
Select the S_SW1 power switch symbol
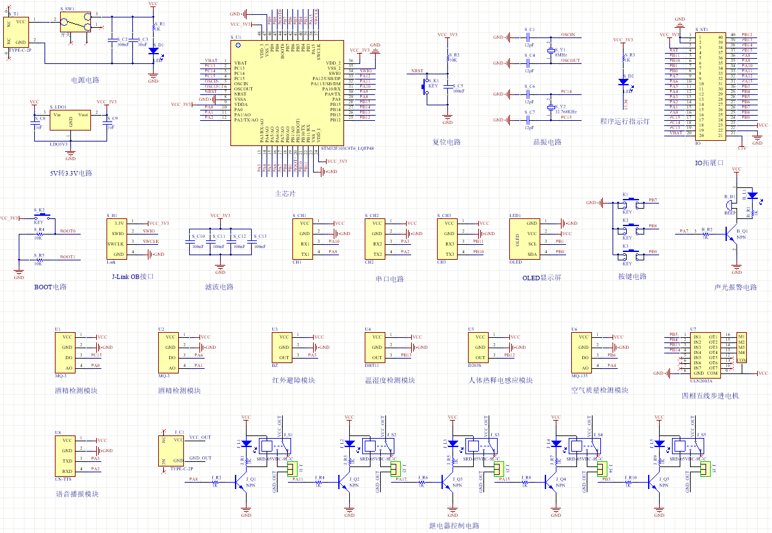pyautogui.click(x=76, y=22)
